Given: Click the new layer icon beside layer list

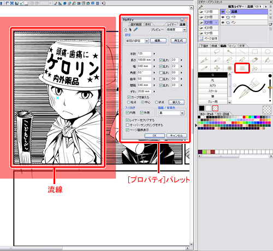Looking at the screenshot, I should click(x=271, y=25).
